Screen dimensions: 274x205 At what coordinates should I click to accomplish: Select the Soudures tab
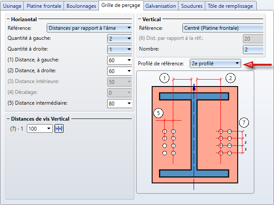pyautogui.click(x=191, y=6)
